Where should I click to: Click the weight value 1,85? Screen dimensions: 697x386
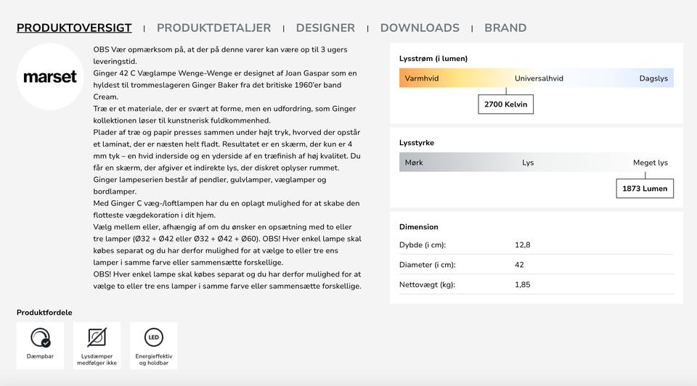coord(522,284)
